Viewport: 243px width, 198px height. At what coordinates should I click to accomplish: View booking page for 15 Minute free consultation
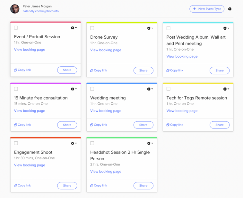point(30,111)
